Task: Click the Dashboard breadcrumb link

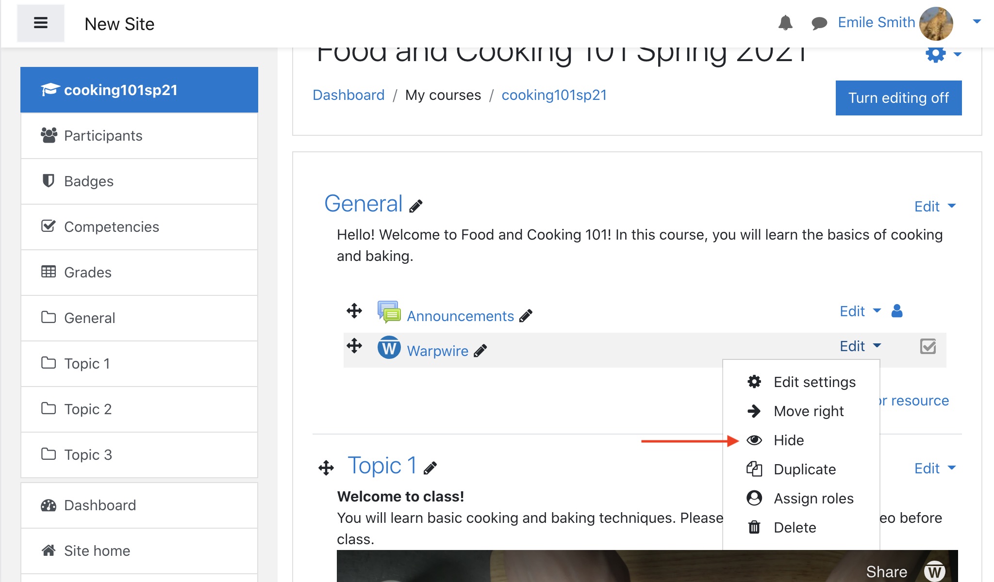Action: tap(348, 96)
